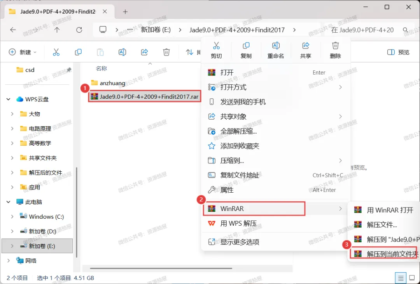Expand the 大物 folder node

[x=12, y=114]
